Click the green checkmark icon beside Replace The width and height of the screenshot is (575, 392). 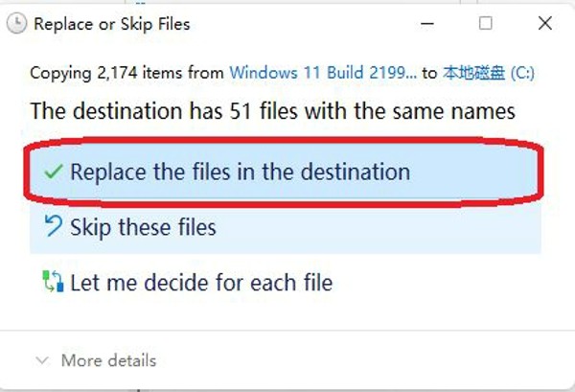point(55,173)
